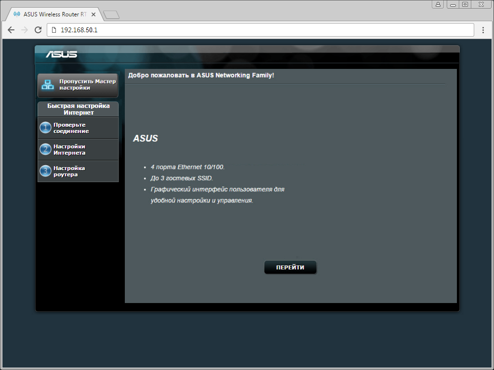Select Настройка роутера step
Viewport: 494px width, 370px height.
[78, 172]
